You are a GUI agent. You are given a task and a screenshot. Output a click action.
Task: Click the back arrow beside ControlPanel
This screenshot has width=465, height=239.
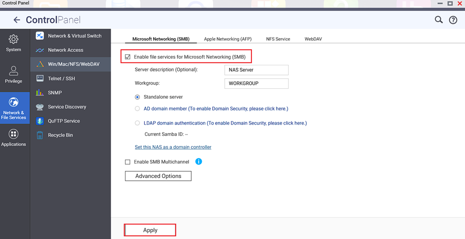pyautogui.click(x=17, y=20)
